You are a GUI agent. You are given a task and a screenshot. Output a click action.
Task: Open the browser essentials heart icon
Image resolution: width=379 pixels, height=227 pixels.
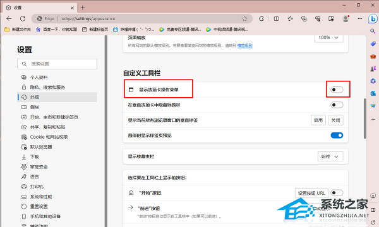point(318,18)
